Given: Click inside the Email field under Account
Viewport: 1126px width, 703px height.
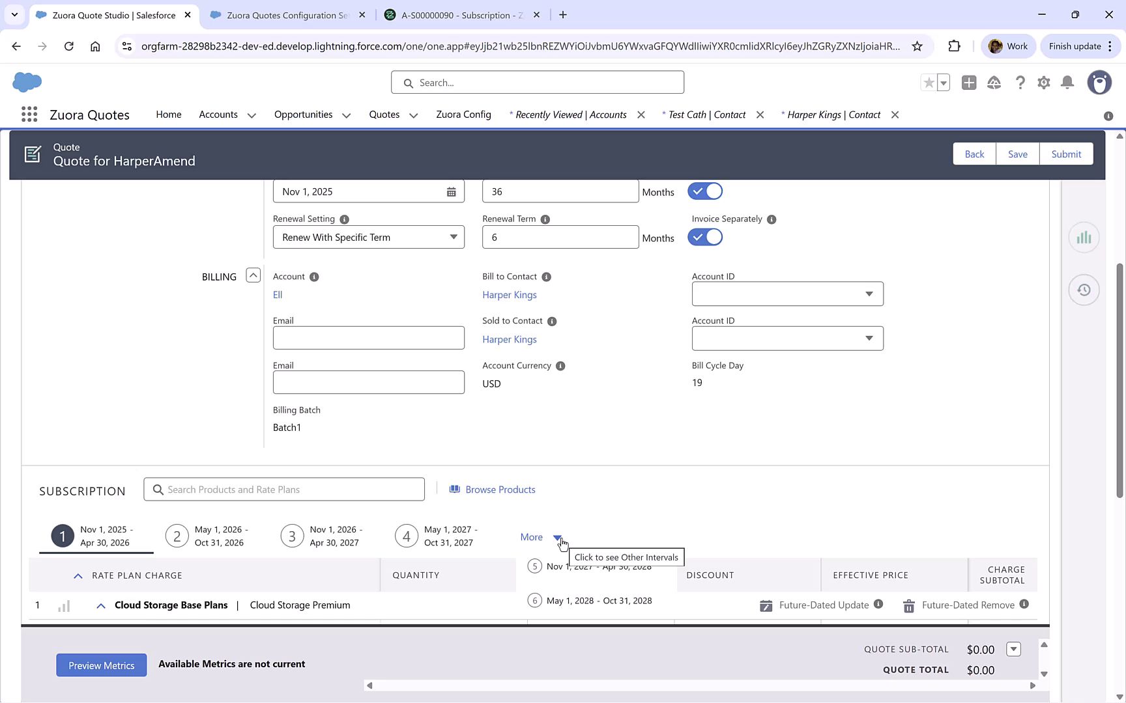Looking at the screenshot, I should [368, 337].
